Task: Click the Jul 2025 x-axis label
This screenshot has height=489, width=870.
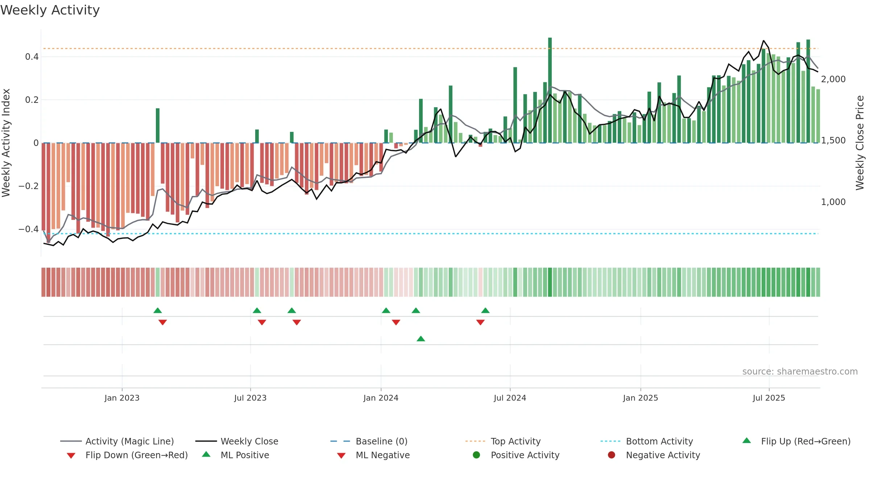Action: (x=769, y=398)
